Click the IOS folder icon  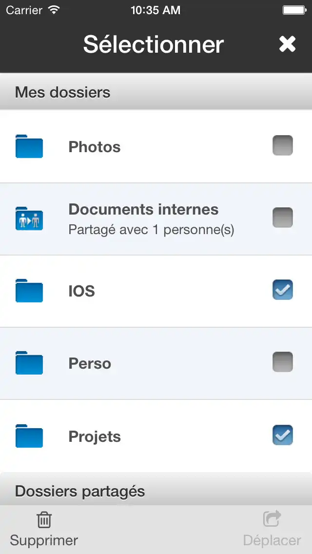click(29, 291)
